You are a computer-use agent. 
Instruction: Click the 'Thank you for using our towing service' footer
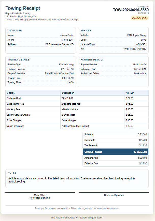pos(77,208)
